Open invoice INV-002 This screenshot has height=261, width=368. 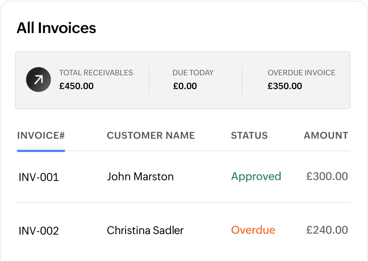coord(39,231)
